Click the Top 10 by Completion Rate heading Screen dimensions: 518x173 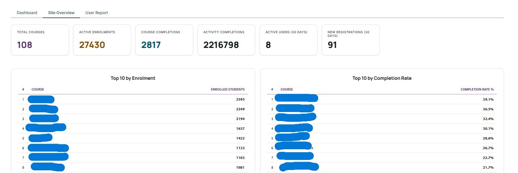click(382, 78)
